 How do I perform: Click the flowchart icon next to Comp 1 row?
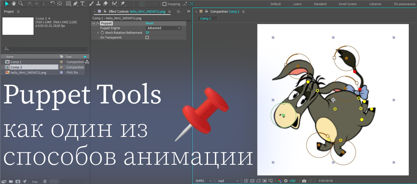click(x=87, y=62)
